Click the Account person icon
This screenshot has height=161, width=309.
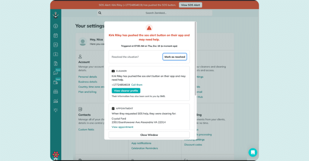(x=80, y=56)
